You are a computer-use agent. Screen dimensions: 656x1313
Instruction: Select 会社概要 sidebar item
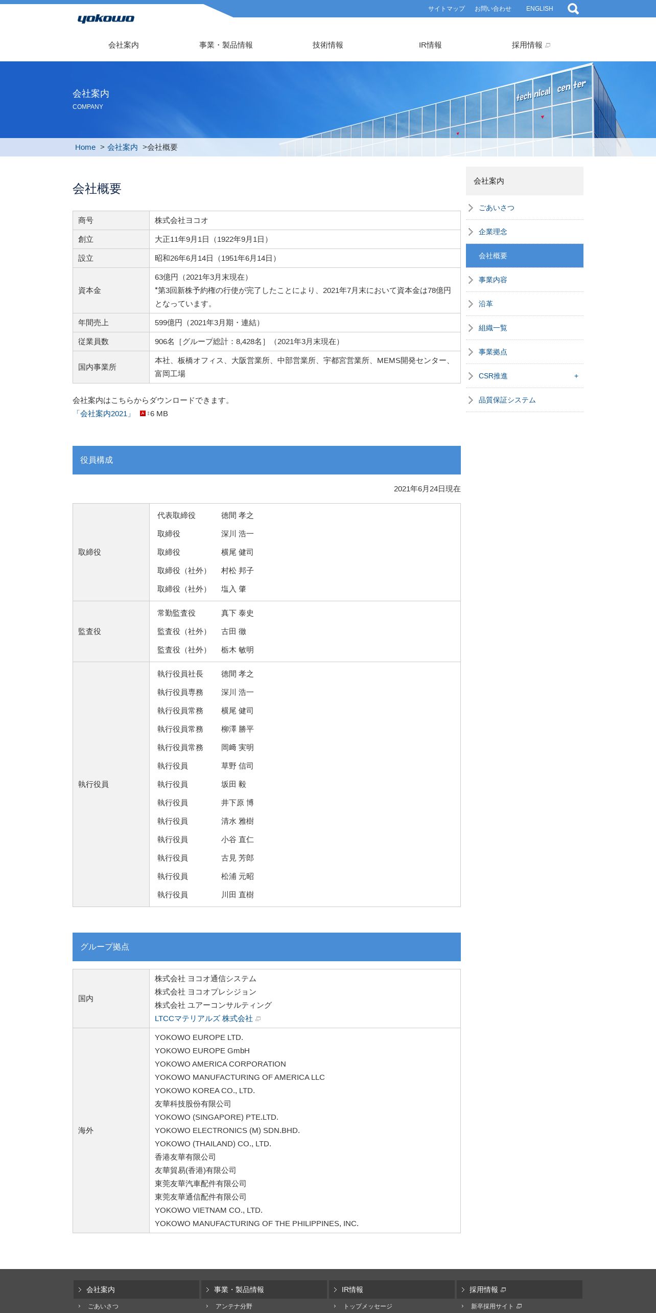pos(525,256)
